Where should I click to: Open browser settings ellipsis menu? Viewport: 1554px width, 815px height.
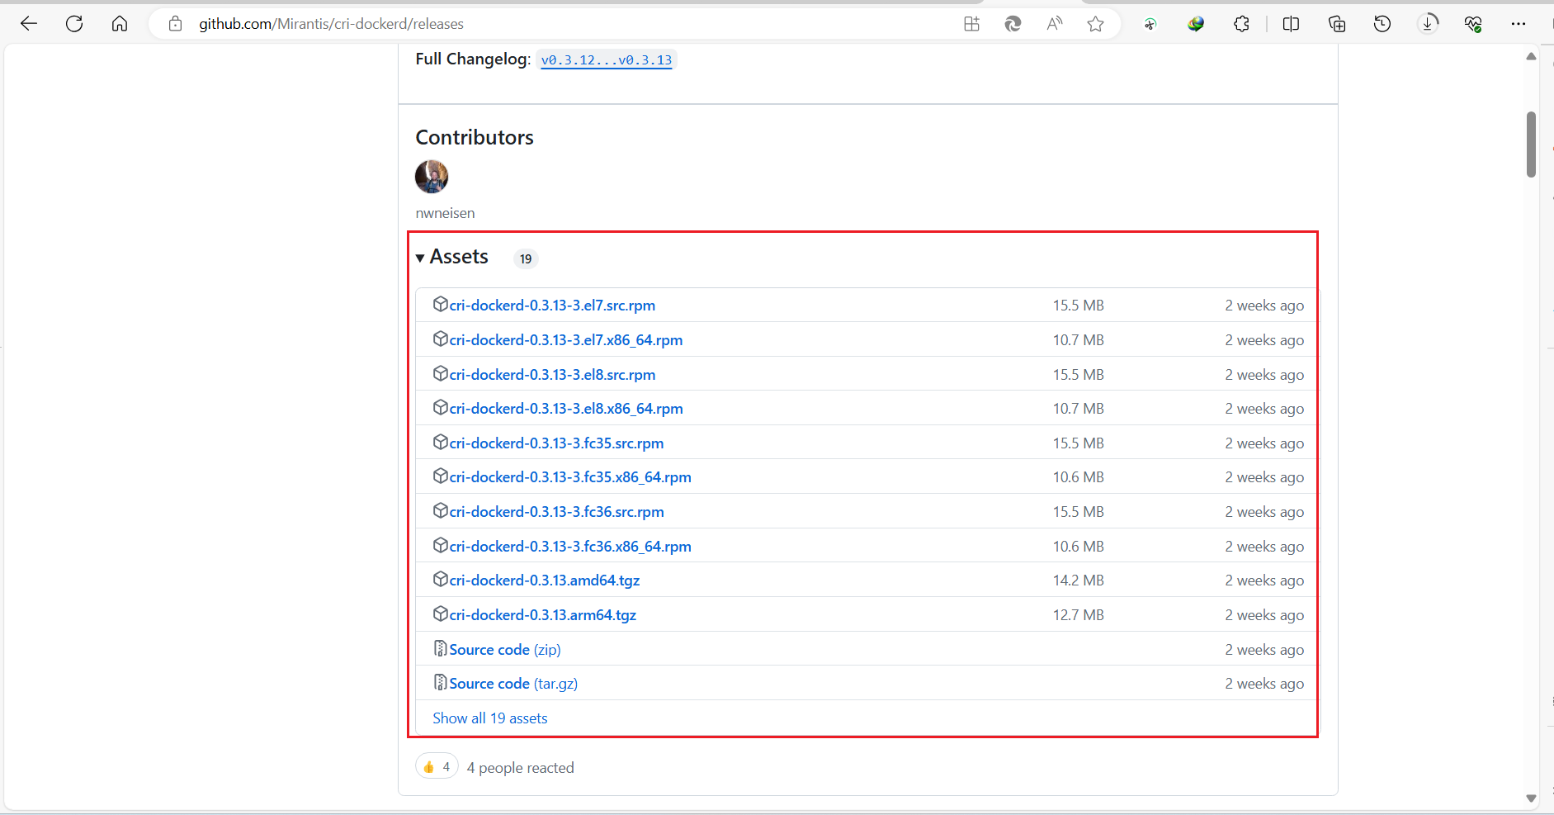1519,24
